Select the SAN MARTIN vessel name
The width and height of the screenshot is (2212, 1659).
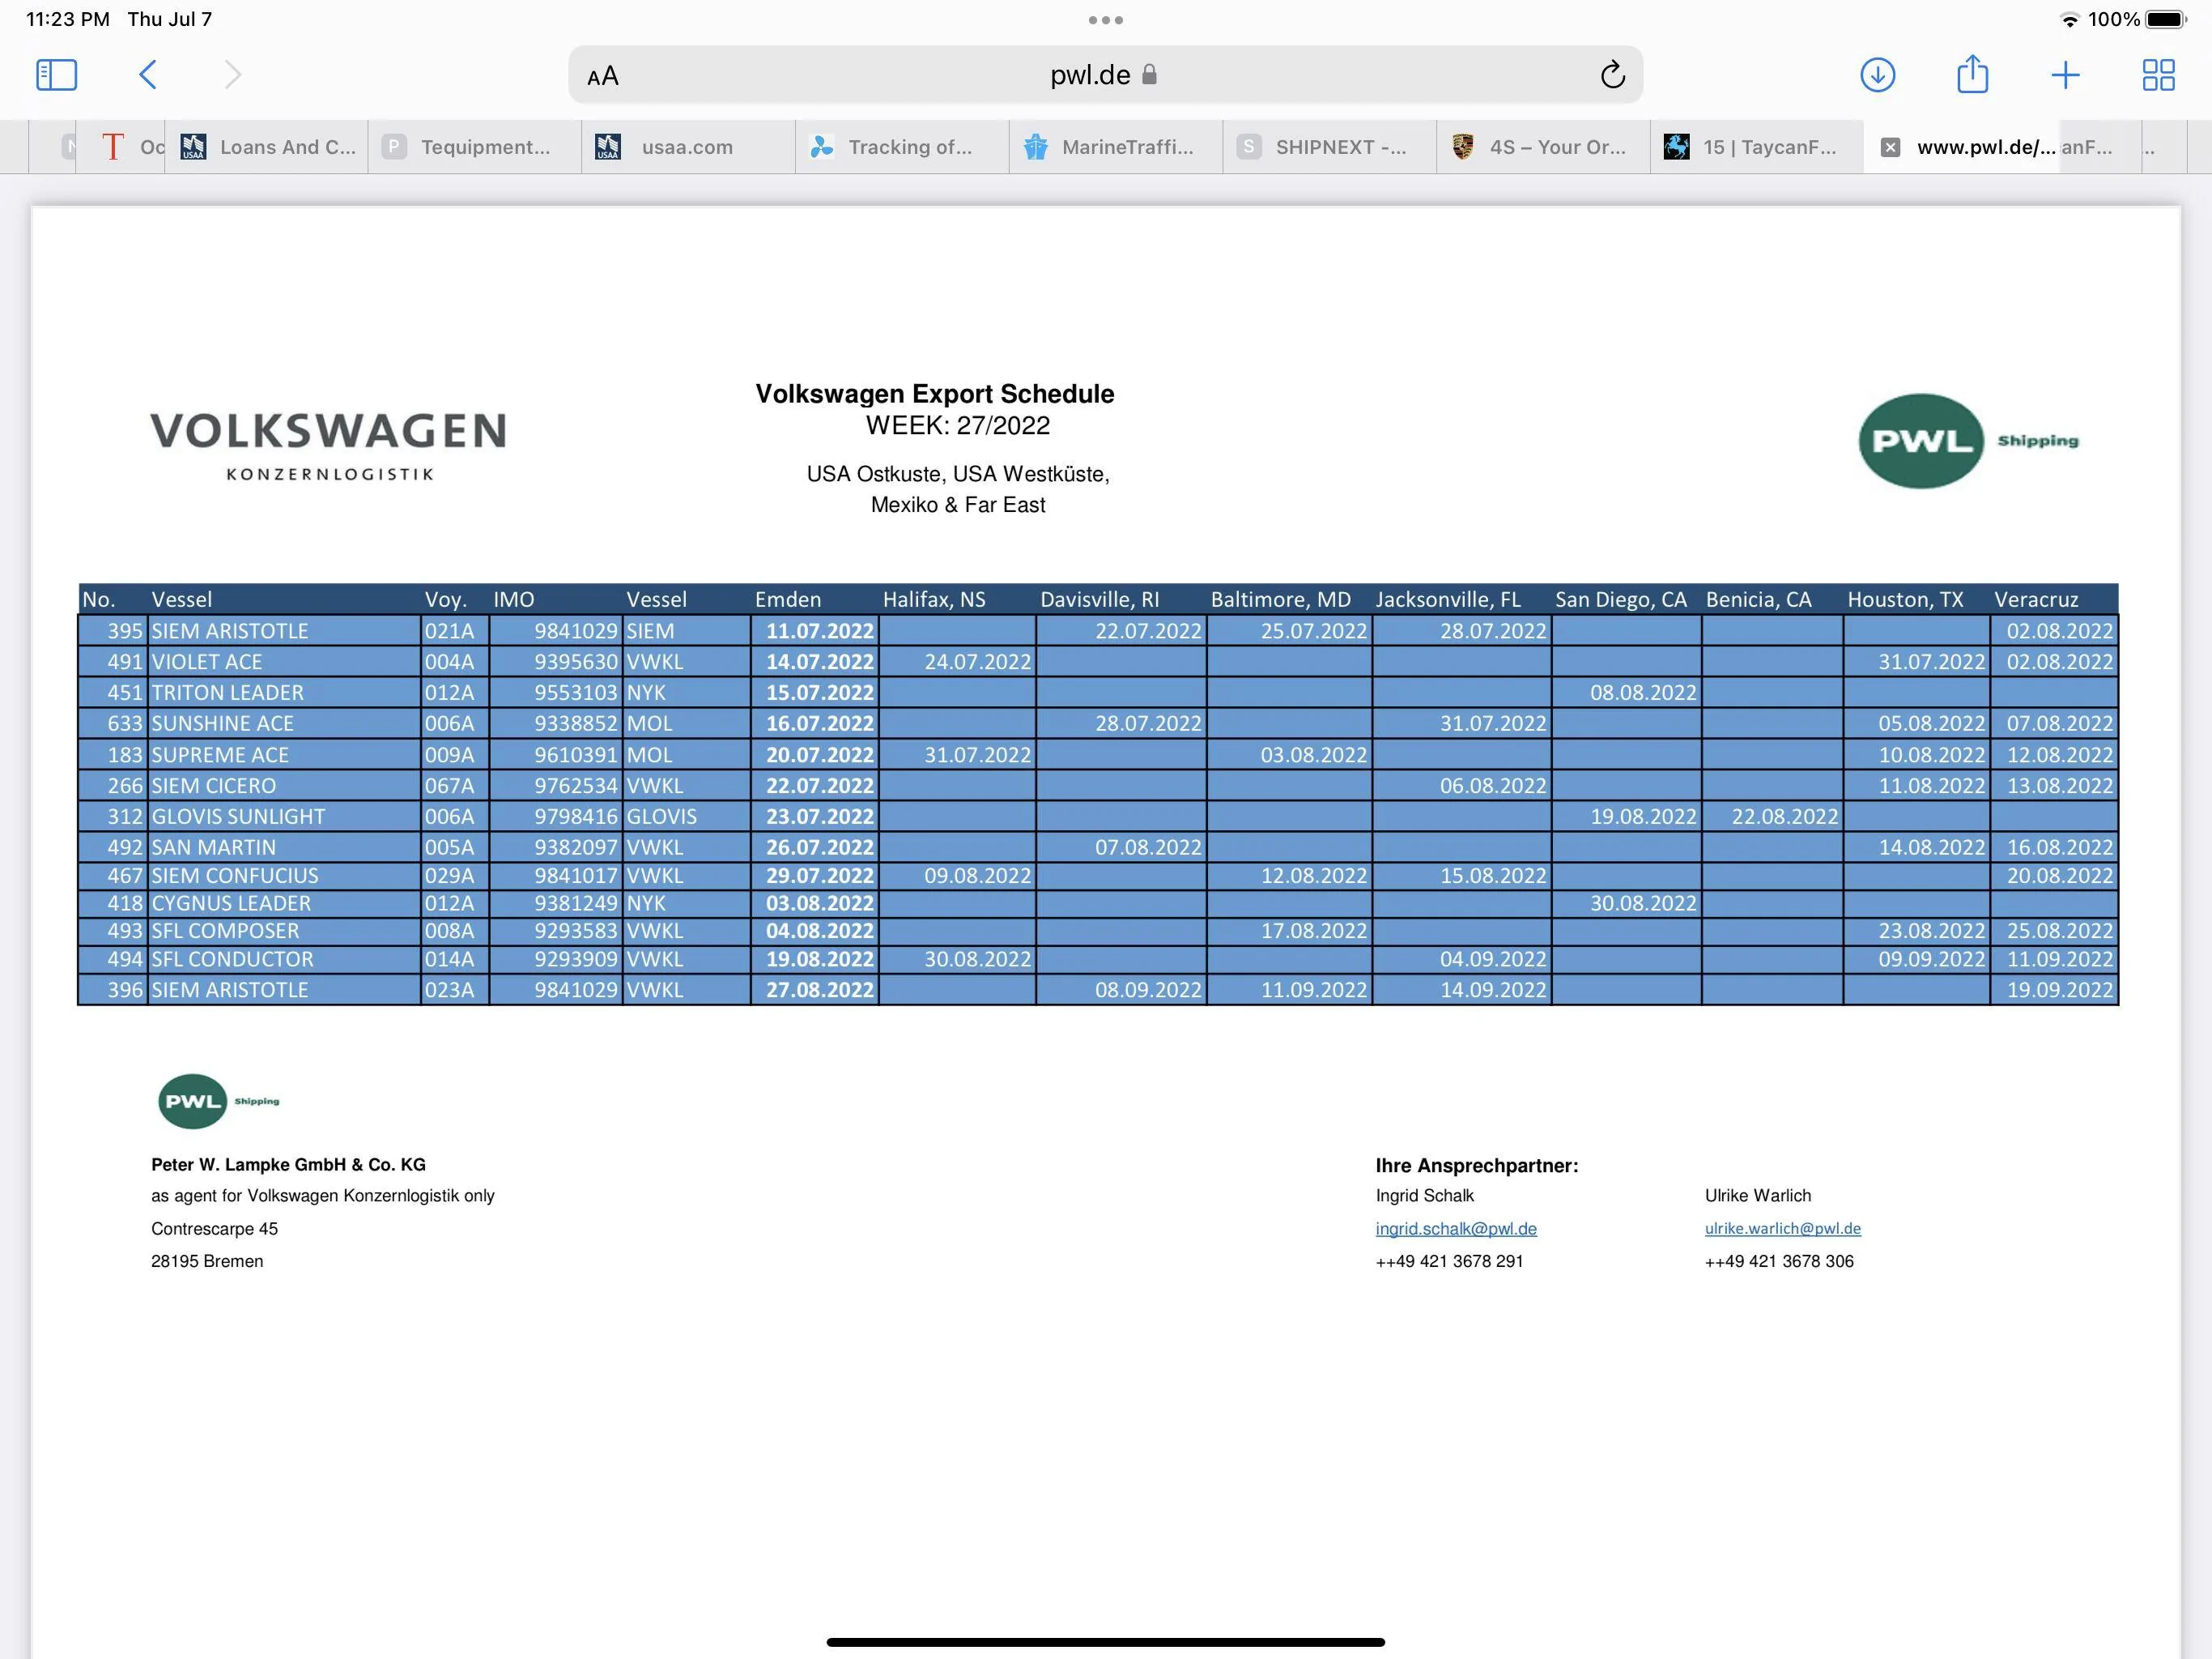(x=214, y=847)
